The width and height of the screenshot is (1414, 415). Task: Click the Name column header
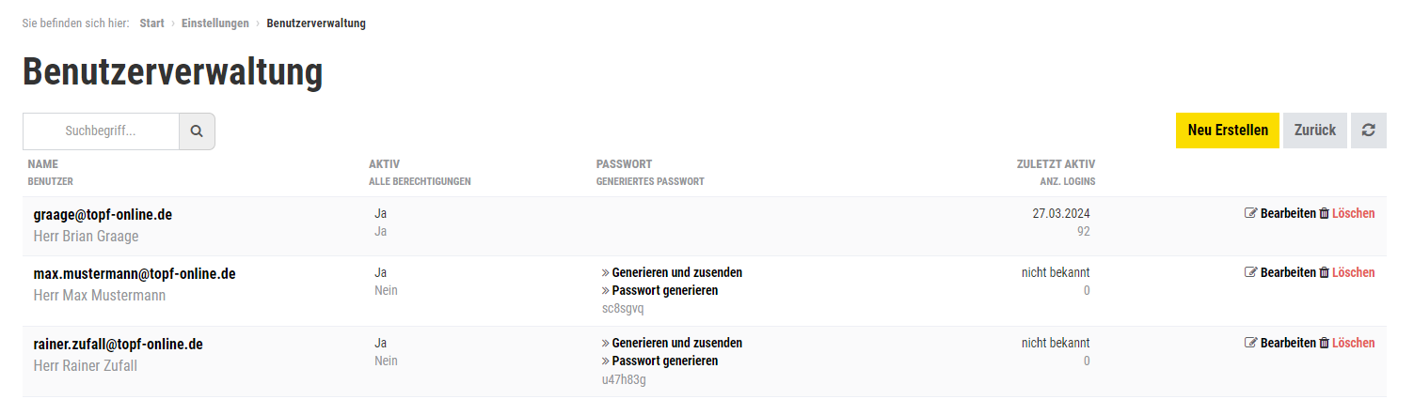[x=42, y=164]
